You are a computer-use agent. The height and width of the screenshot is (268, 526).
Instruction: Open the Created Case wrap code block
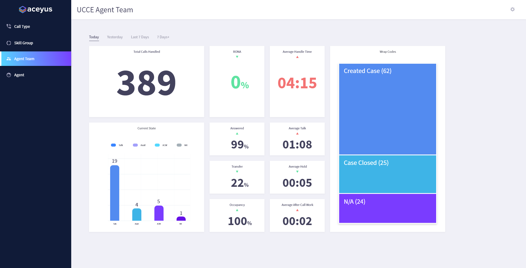(x=387, y=109)
